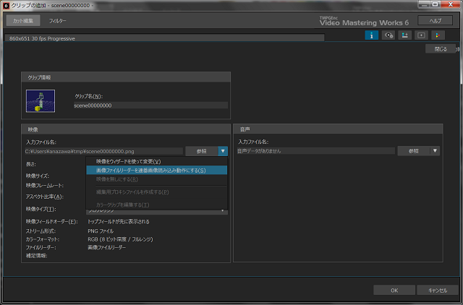This screenshot has height=305, width=463.
Task: Click the colorful play icon in toolbar
Action: coord(438,35)
